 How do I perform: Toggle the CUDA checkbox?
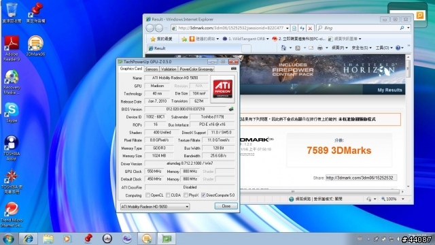point(168,195)
